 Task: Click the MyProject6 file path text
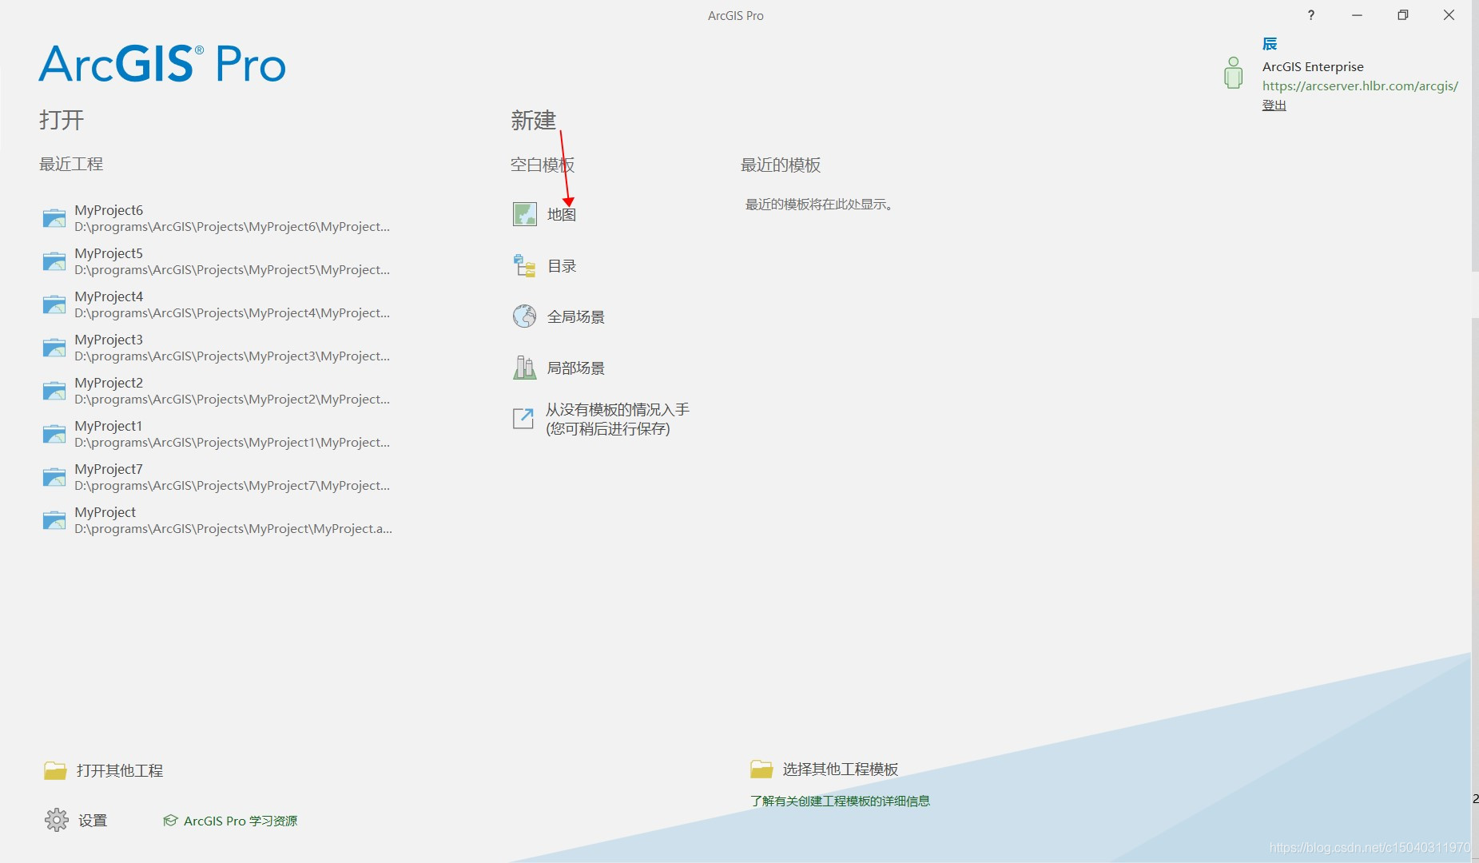[x=233, y=227]
